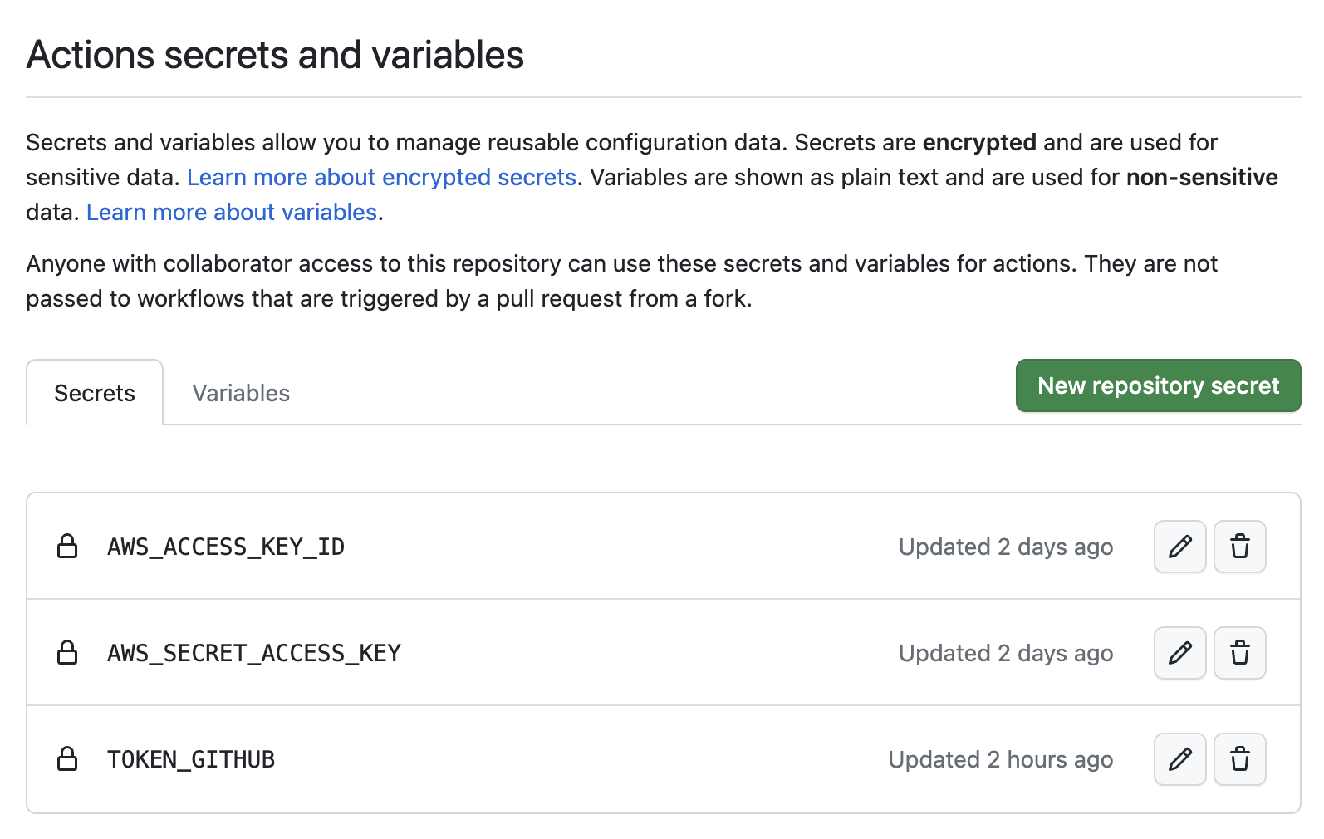This screenshot has height=839, width=1324.
Task: Click the 'Actions secrets and variables' heading
Action: [x=275, y=55]
